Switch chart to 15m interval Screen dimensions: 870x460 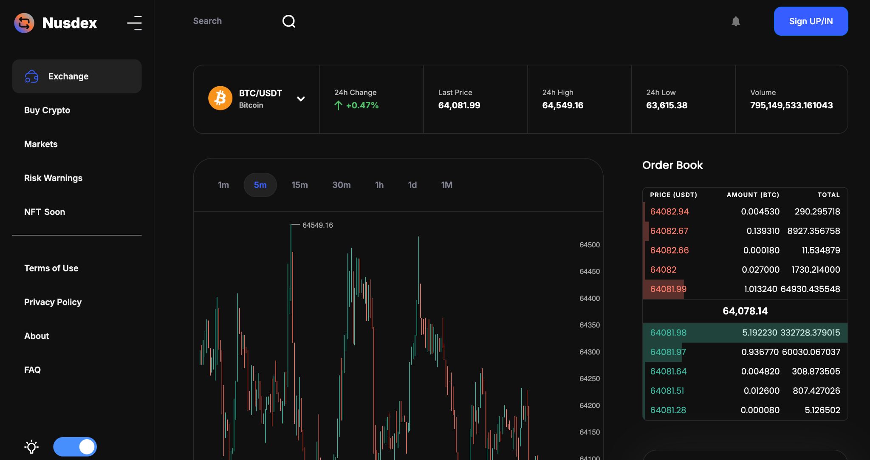click(300, 185)
